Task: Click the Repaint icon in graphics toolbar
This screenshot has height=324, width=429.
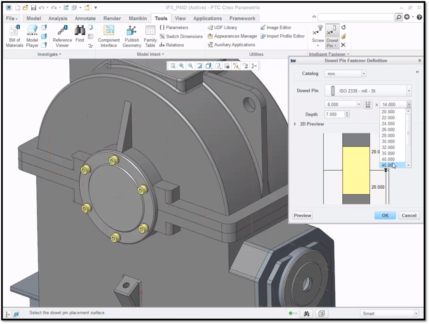Action: (199, 66)
